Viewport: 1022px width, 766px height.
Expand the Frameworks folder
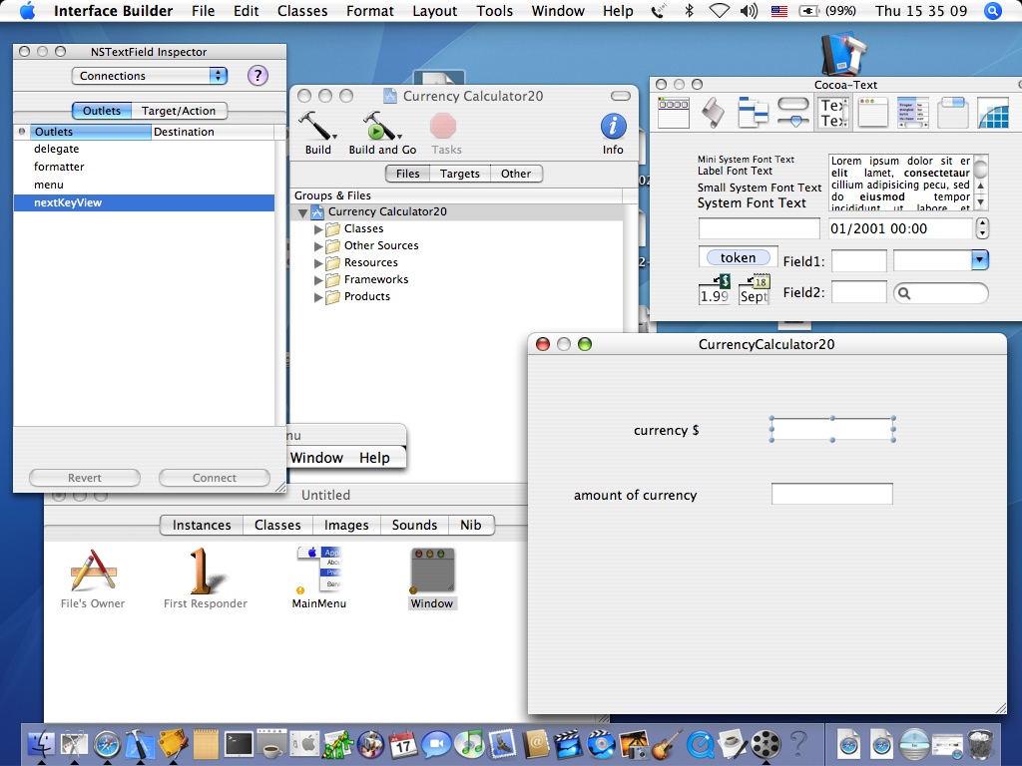click(x=318, y=280)
